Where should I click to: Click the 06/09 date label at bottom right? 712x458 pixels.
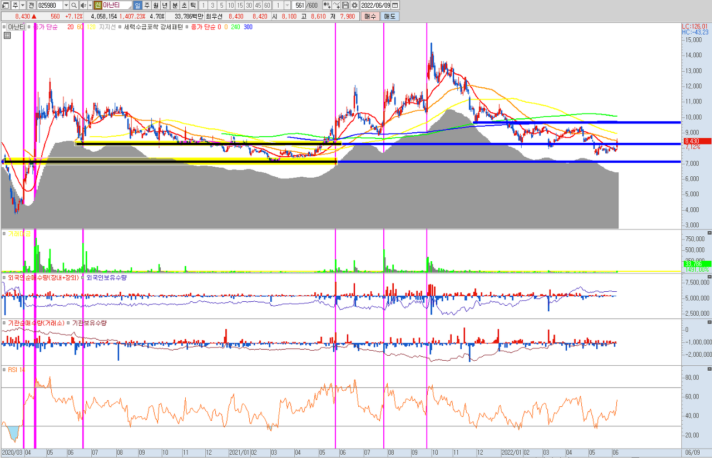tap(694, 452)
